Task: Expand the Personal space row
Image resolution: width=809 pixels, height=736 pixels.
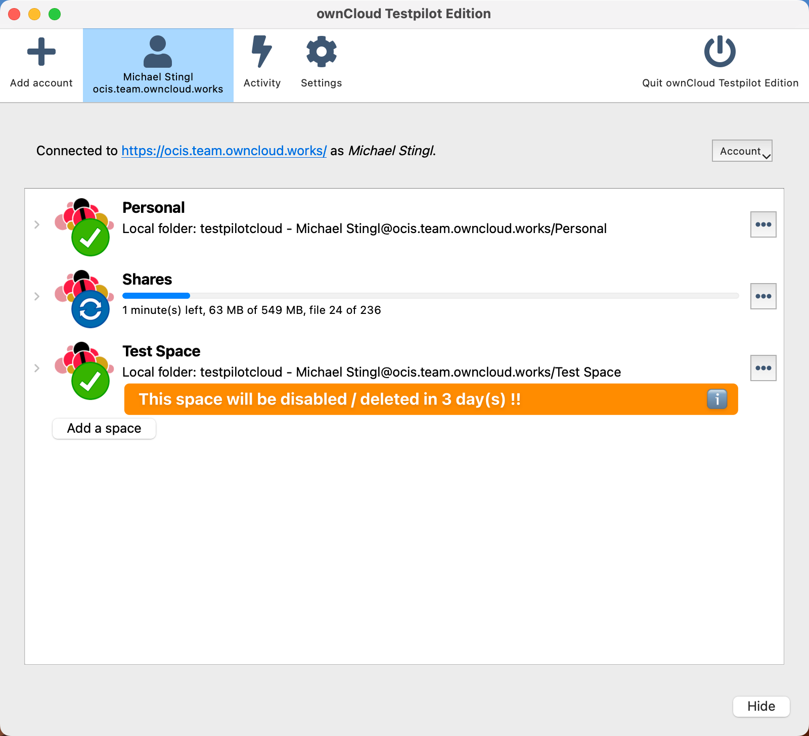Action: click(x=37, y=224)
